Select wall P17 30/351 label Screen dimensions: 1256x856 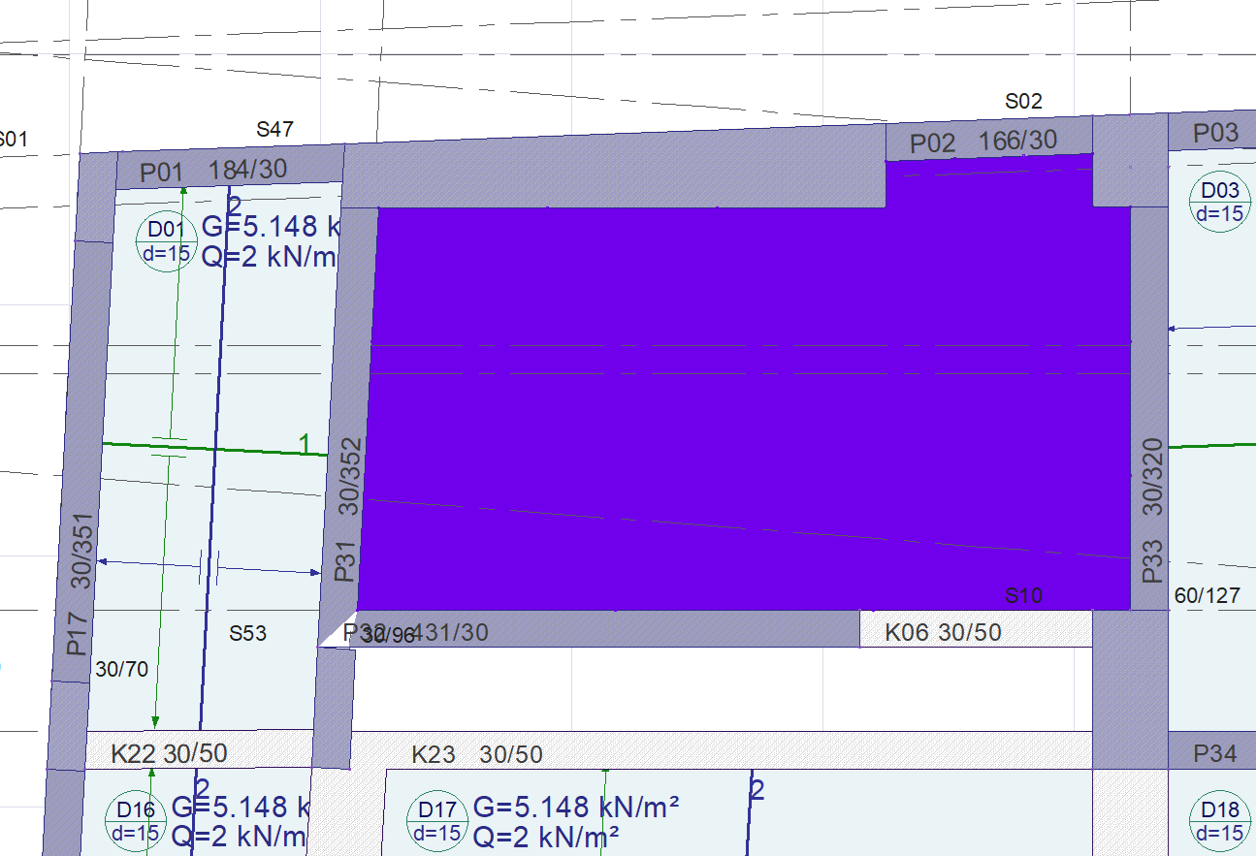tap(81, 584)
